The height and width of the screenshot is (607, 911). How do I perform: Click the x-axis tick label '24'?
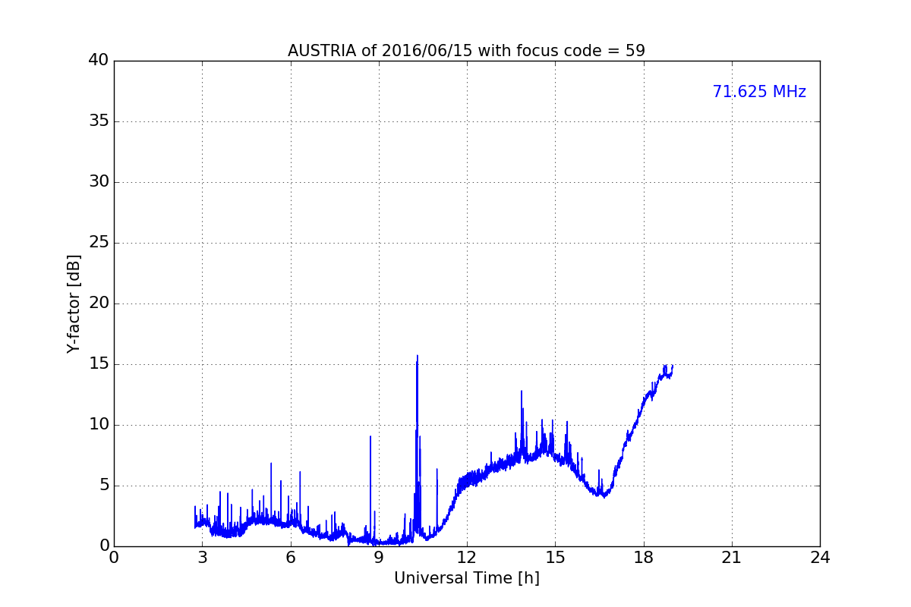click(820, 558)
